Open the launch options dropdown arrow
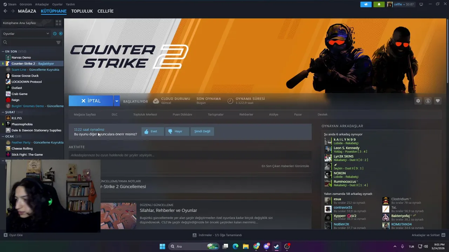The height and width of the screenshot is (252, 449). point(116,101)
